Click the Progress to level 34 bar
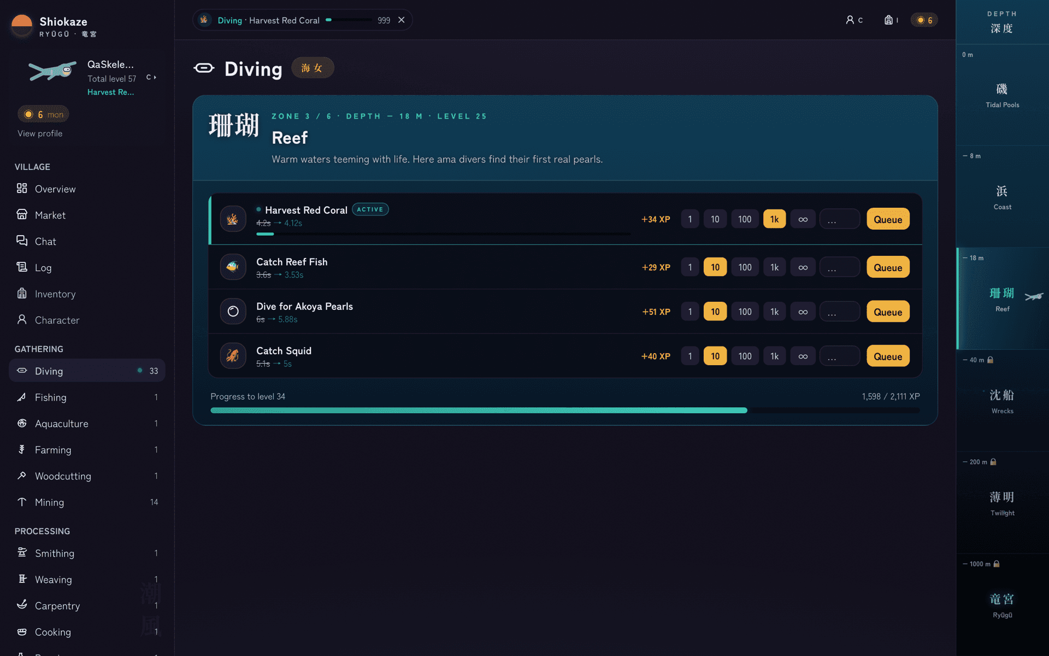 pyautogui.click(x=565, y=410)
